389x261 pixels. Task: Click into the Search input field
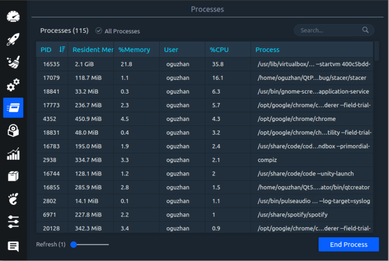tap(329, 30)
